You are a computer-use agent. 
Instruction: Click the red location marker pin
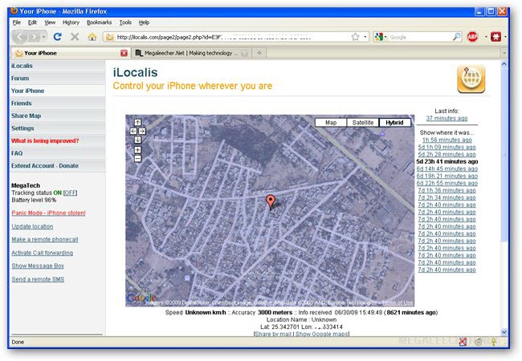click(271, 202)
